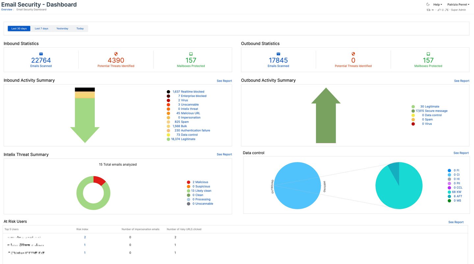Click the 0 PII legend entry
474x264 pixels.
[457, 183]
